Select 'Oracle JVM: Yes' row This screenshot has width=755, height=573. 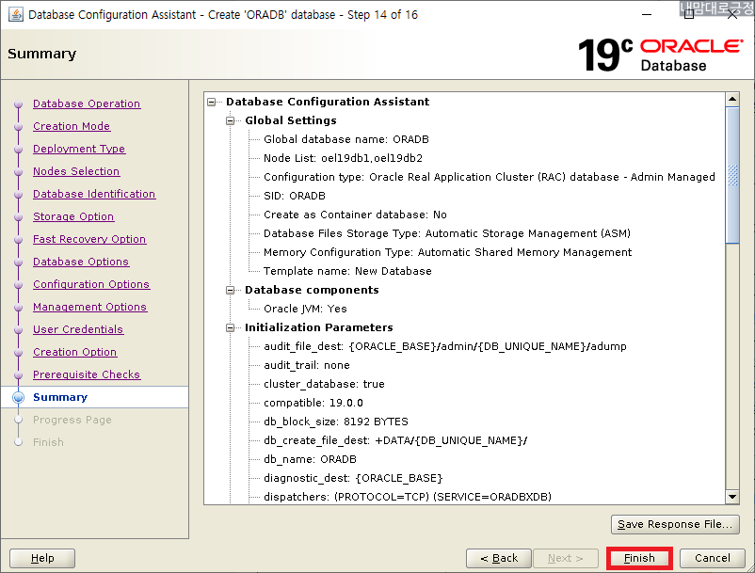tap(305, 309)
